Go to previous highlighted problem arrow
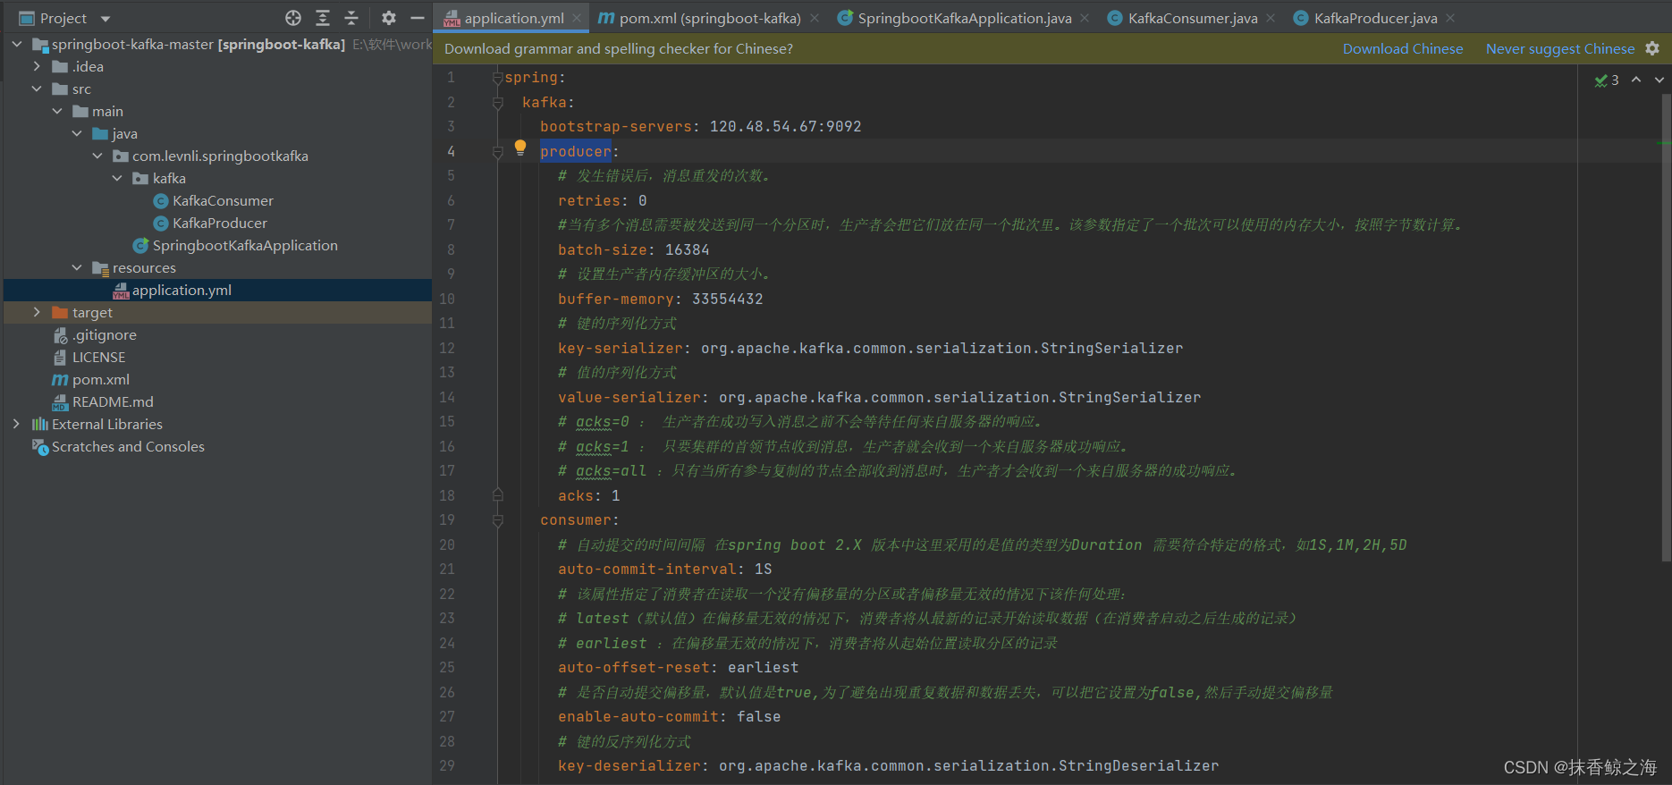The width and height of the screenshot is (1672, 785). click(1636, 80)
